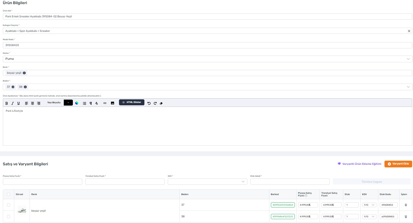Open the font size dropdown next to Yazı Boyutu
The width and height of the screenshot is (413, 223).
pos(68,103)
